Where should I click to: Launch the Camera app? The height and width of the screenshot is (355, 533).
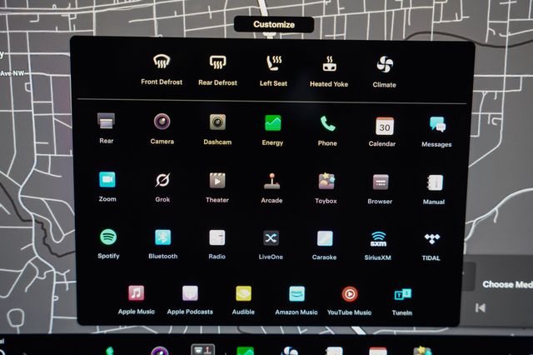[x=162, y=122]
